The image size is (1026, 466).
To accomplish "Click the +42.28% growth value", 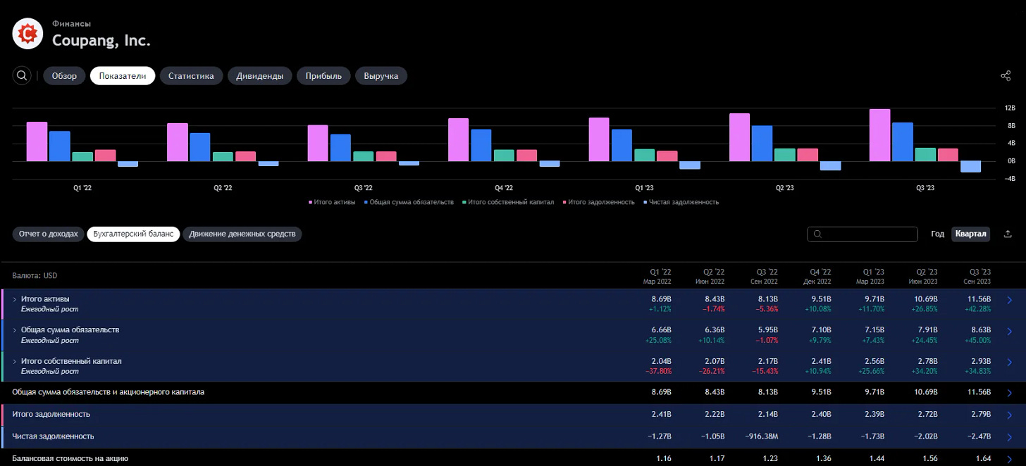I will [977, 309].
